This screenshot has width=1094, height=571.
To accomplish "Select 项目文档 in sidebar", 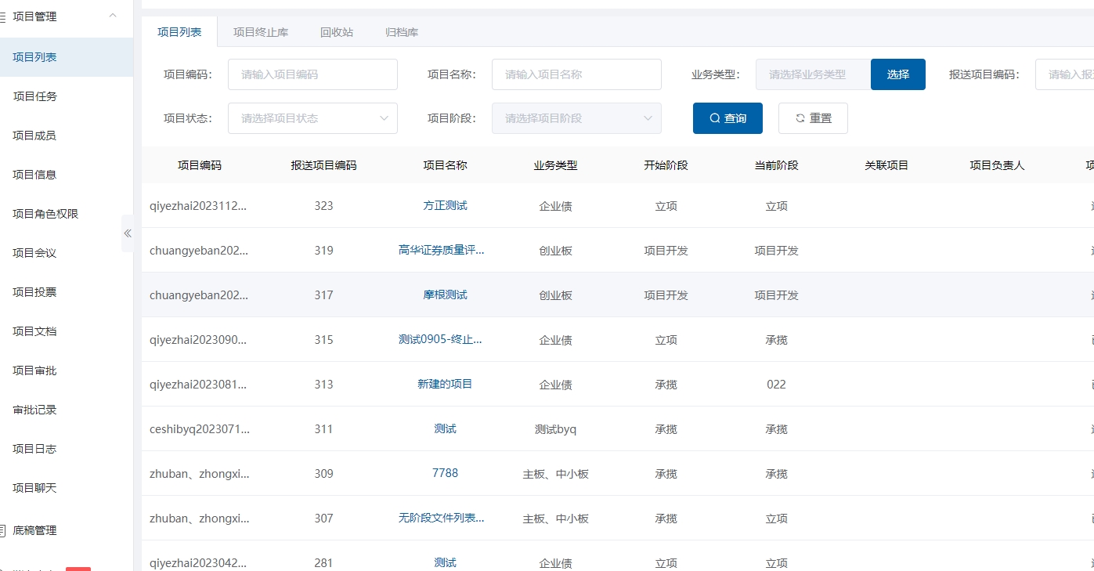I will point(67,331).
